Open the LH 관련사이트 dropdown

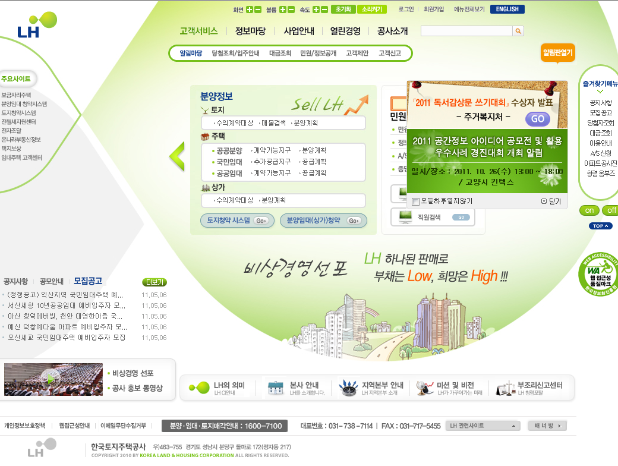coord(483,426)
